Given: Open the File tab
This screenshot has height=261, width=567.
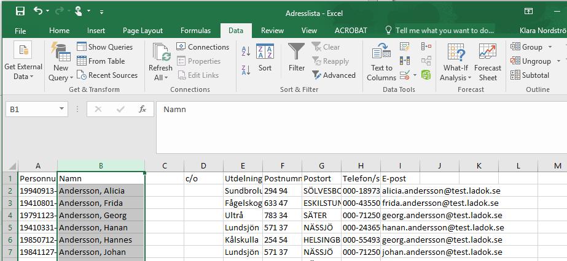Looking at the screenshot, I should tap(20, 31).
